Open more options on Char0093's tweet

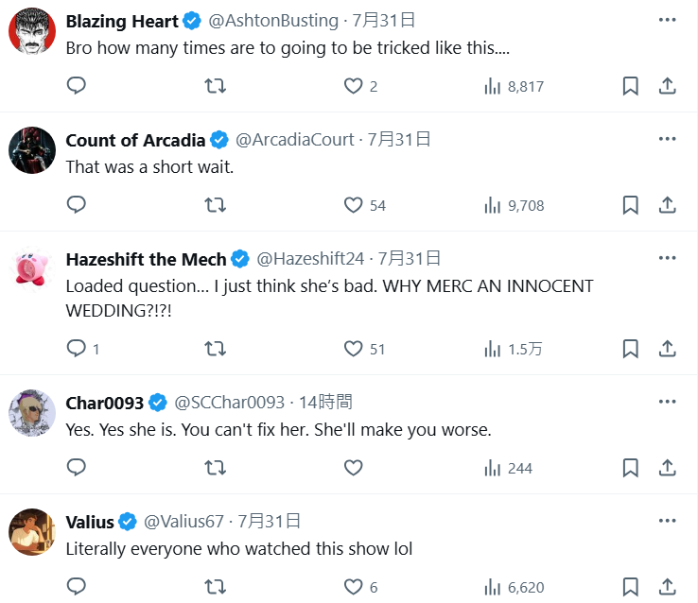click(x=667, y=402)
